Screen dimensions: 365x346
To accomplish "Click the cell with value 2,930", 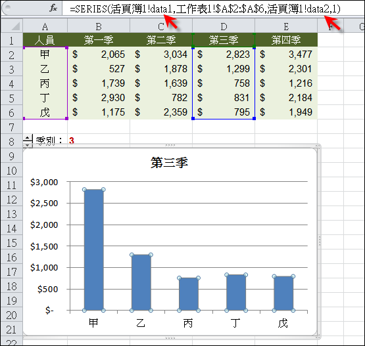I will pyautogui.click(x=99, y=98).
